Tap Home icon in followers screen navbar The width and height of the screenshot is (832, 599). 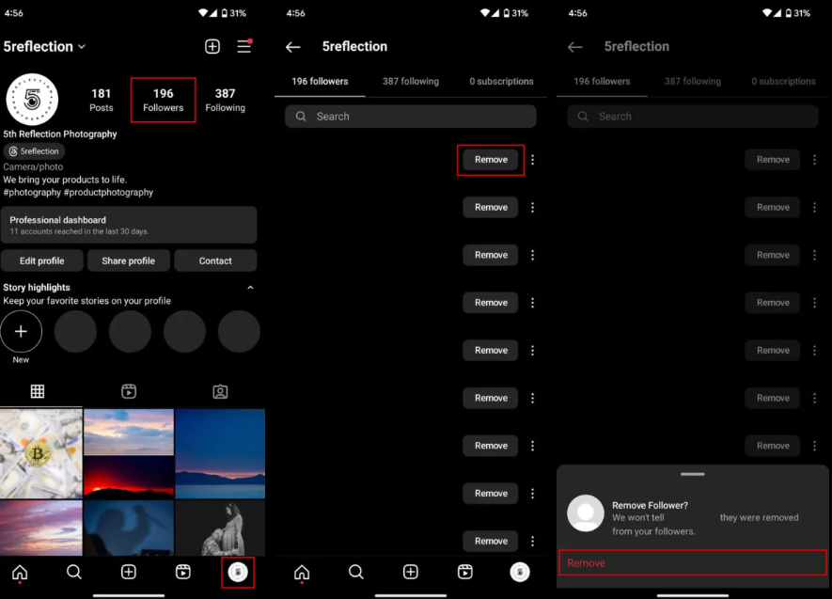point(302,572)
